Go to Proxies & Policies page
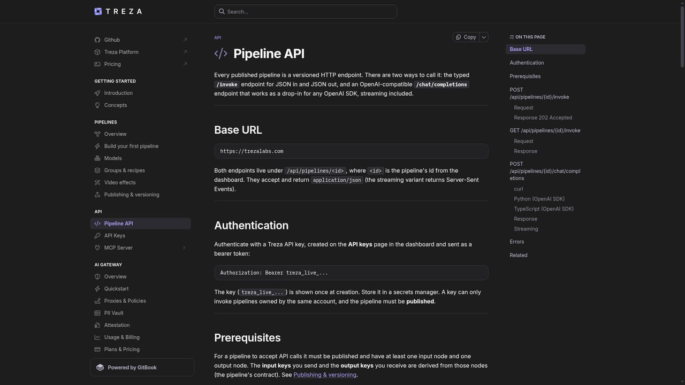The image size is (685, 385). coord(141,301)
